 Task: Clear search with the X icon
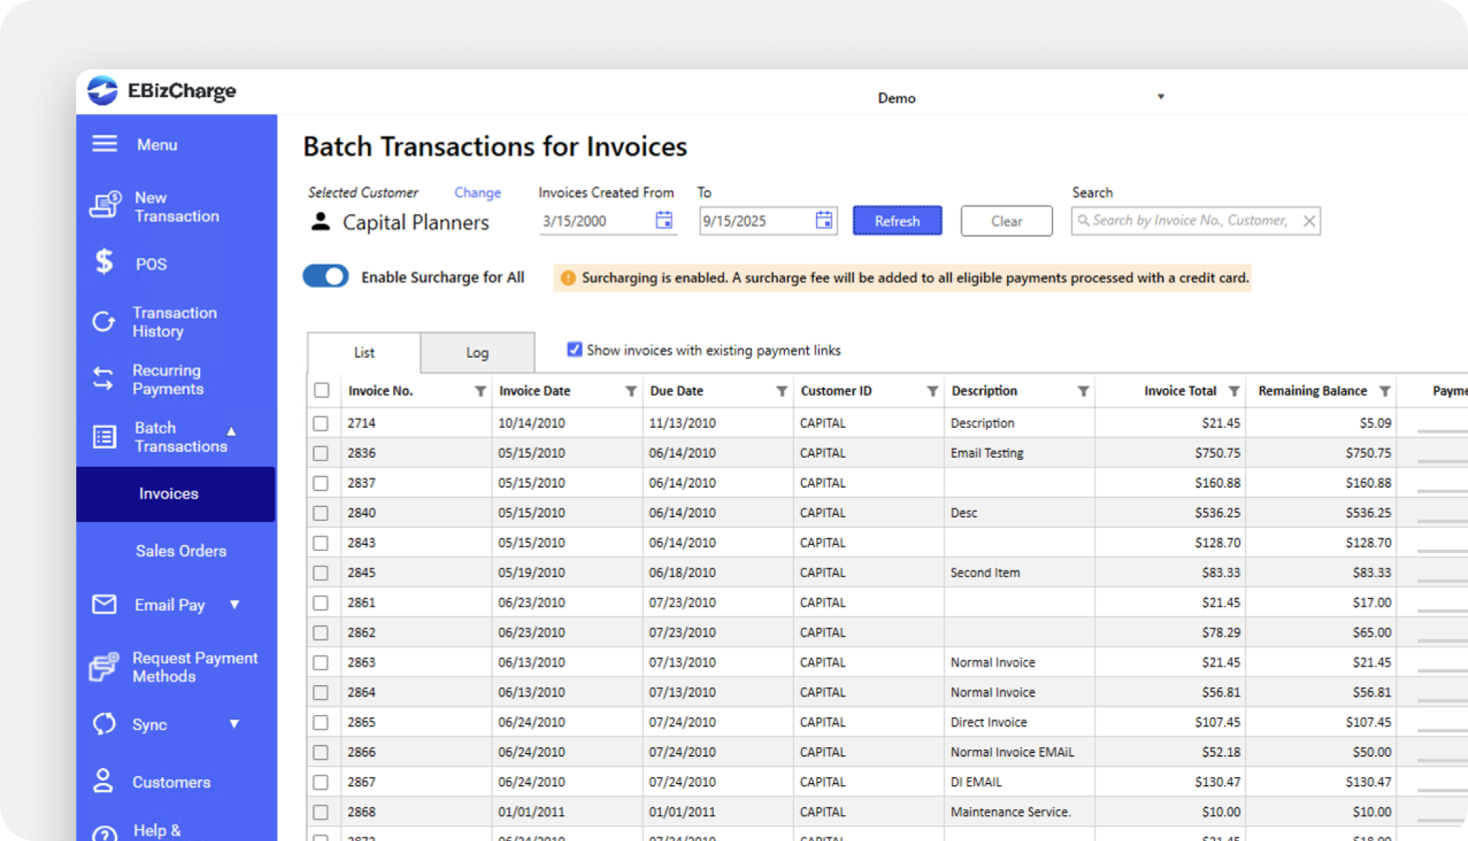(1308, 221)
